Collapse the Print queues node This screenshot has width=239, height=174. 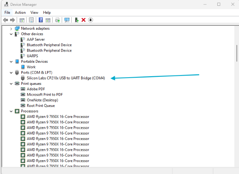pos(11,84)
